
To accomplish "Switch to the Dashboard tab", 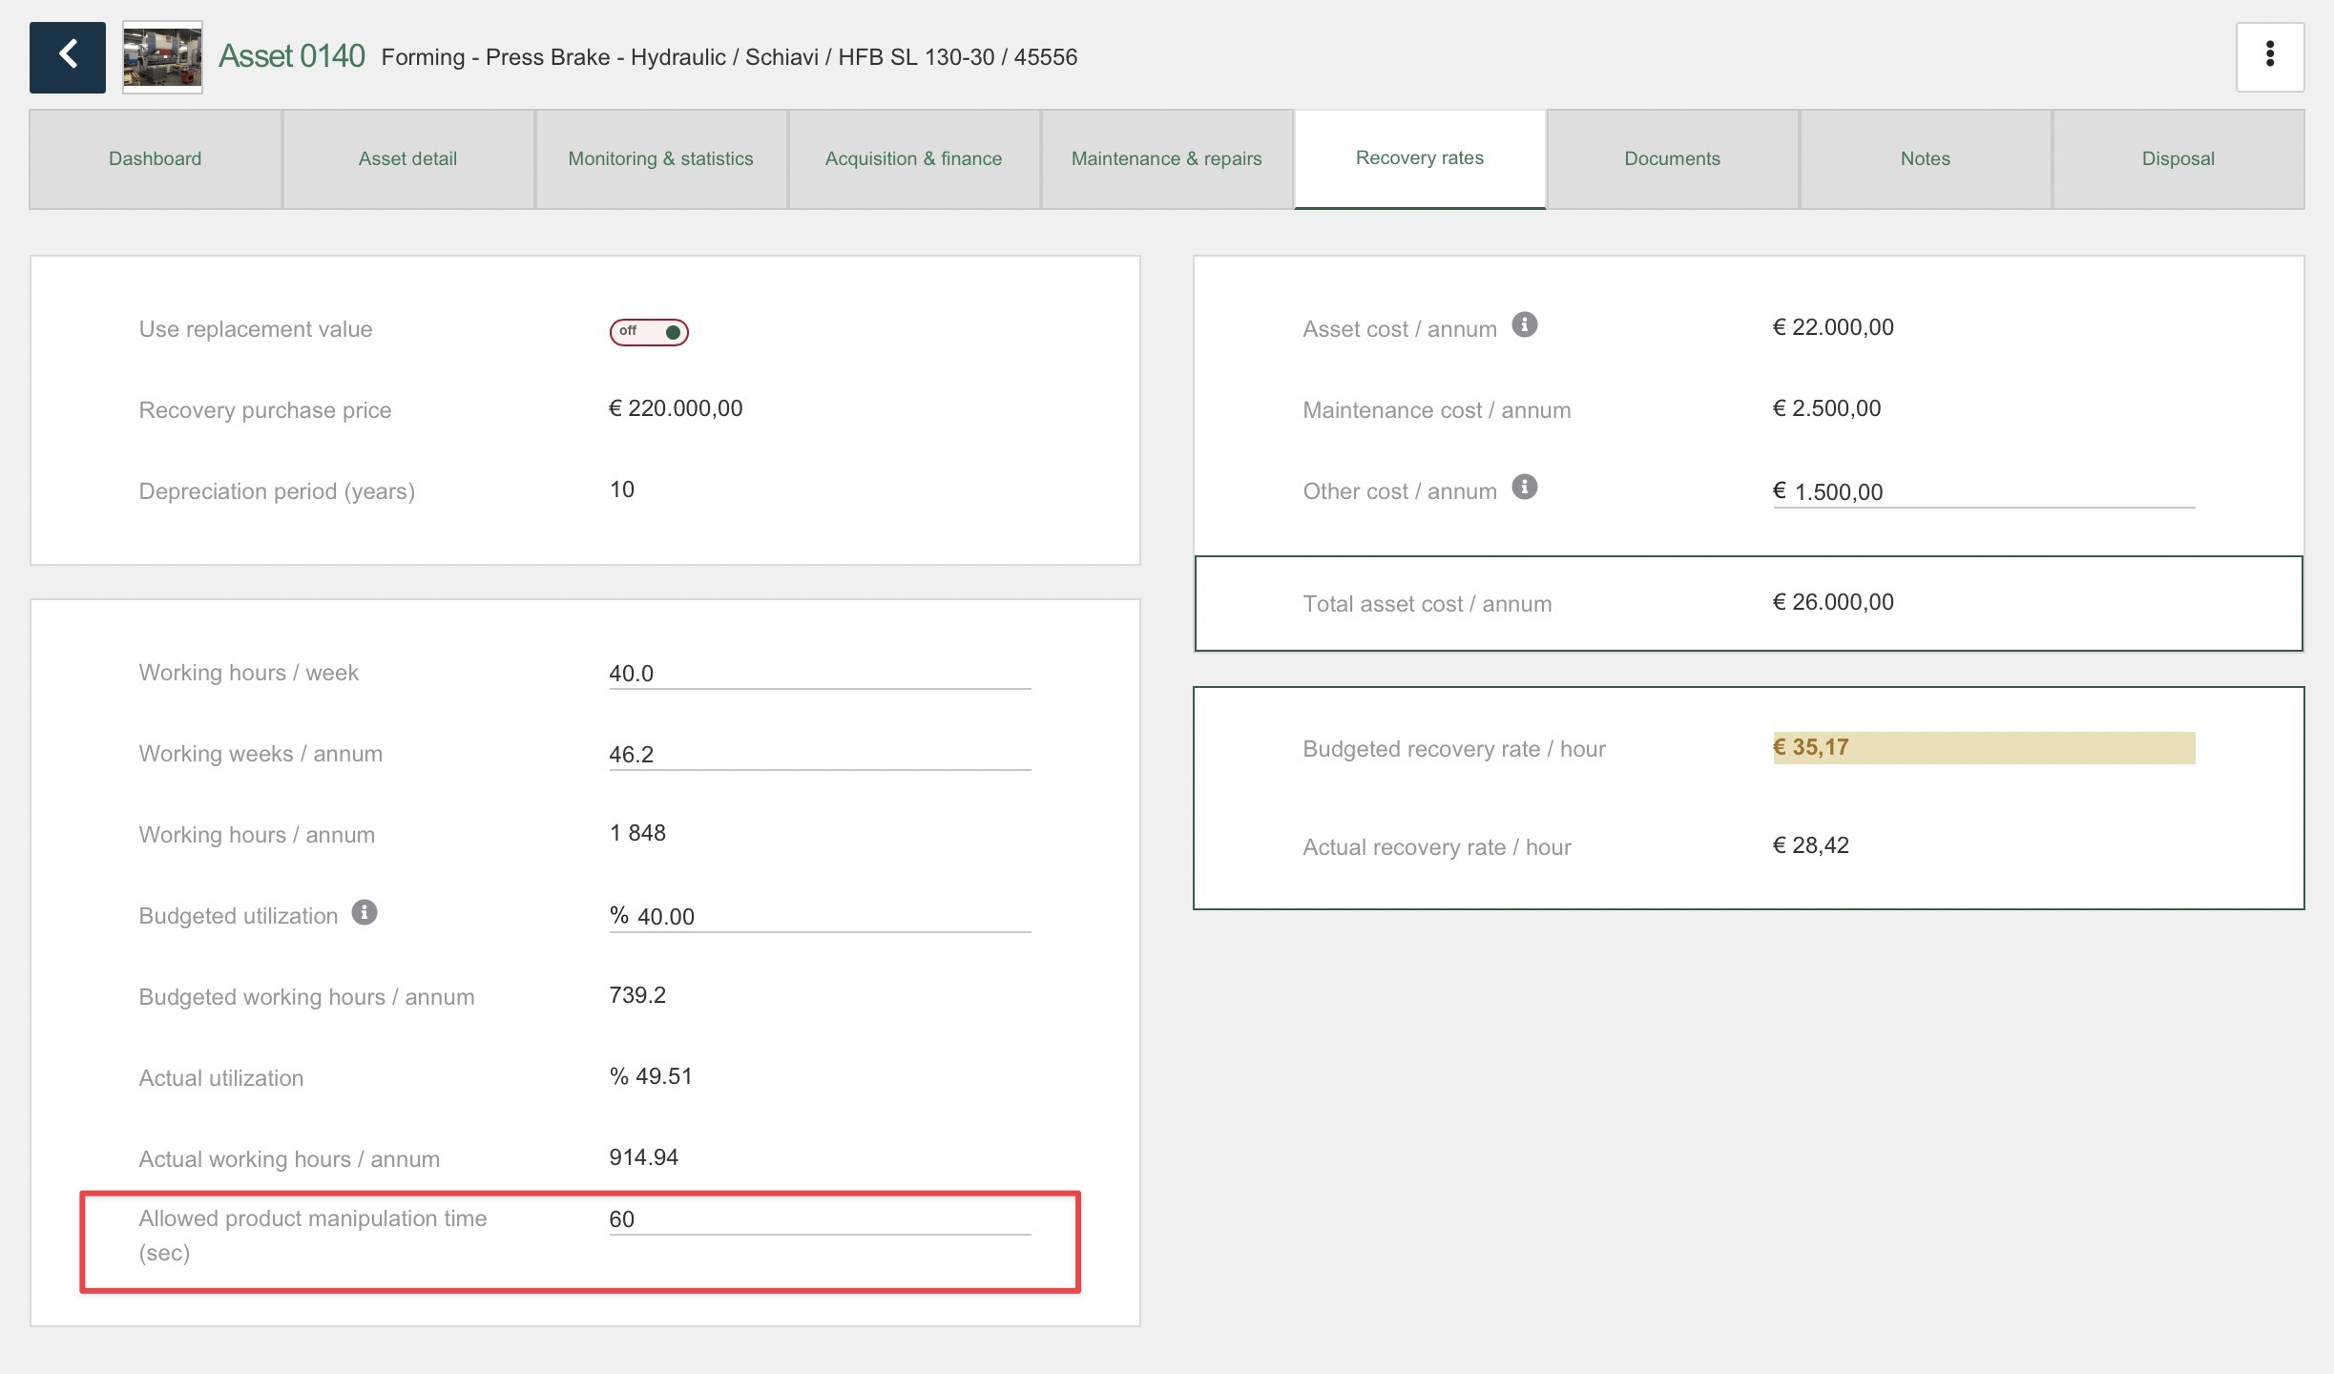I will [155, 159].
